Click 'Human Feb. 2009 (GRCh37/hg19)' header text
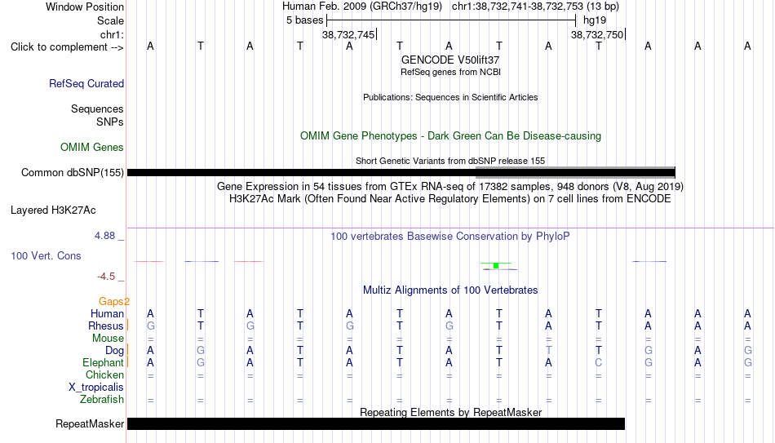Viewport: 775px width, 443px height. [x=362, y=7]
